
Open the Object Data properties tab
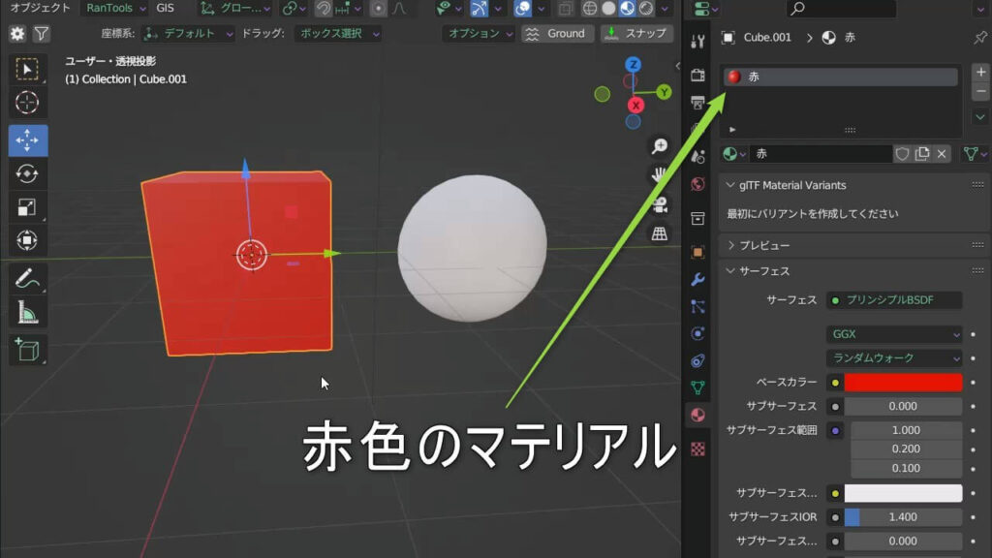pyautogui.click(x=697, y=387)
